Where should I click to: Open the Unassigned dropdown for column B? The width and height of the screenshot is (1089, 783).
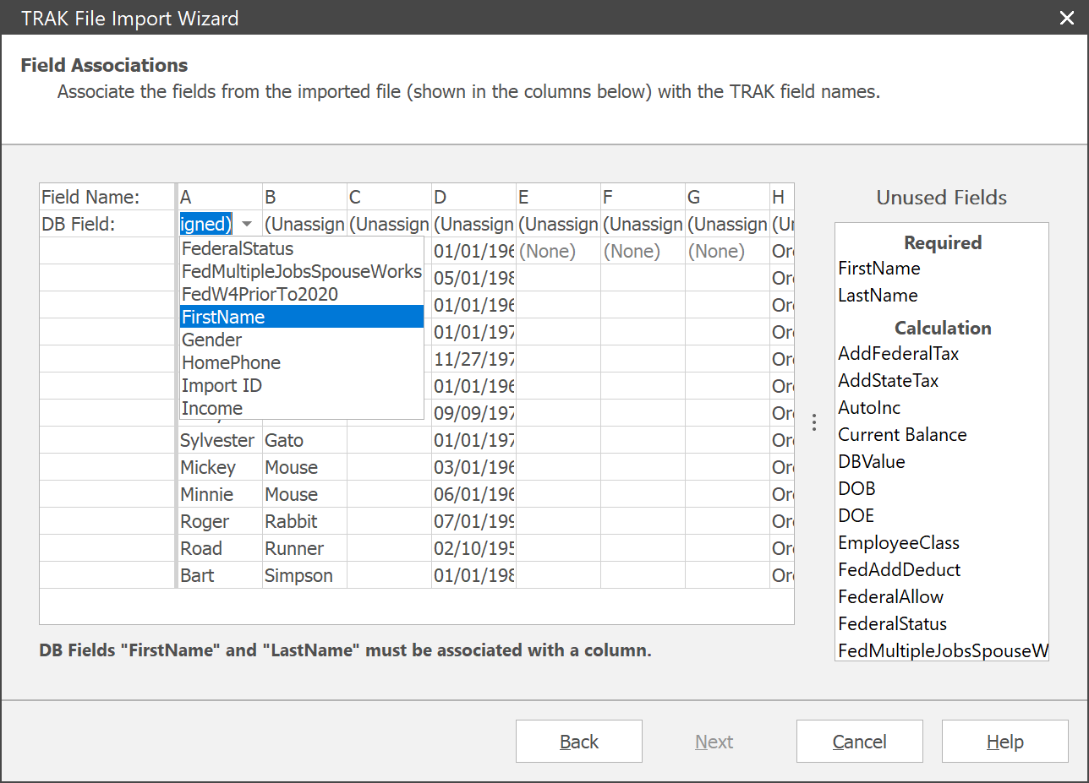pyautogui.click(x=304, y=224)
